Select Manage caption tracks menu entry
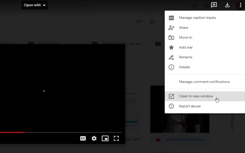Image resolution: width=245 pixels, height=153 pixels. pyautogui.click(x=205, y=18)
